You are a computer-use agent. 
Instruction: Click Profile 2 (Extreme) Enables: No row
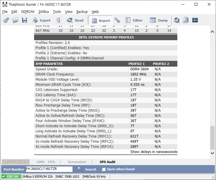(x=106, y=53)
